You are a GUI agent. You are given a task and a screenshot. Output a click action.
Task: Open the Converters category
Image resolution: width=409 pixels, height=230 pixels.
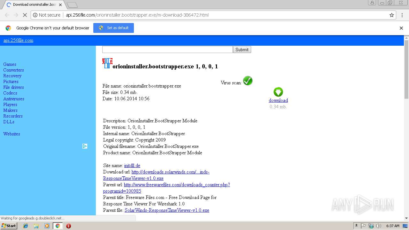pos(13,70)
